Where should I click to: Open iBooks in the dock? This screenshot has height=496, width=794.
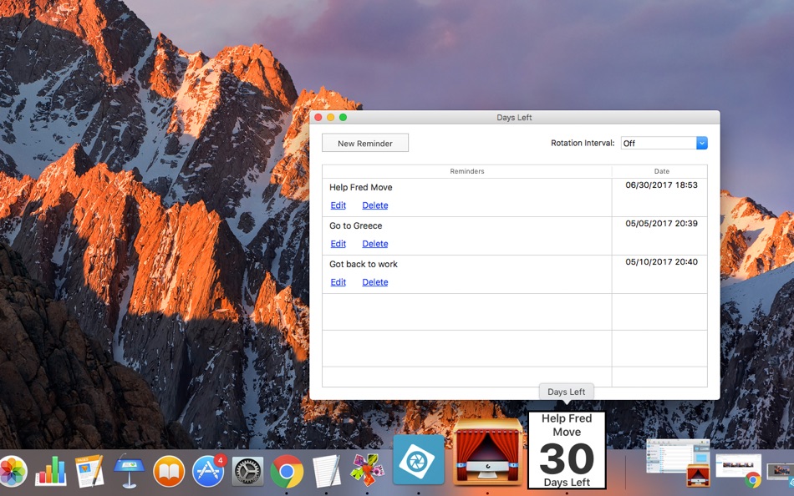tap(169, 471)
